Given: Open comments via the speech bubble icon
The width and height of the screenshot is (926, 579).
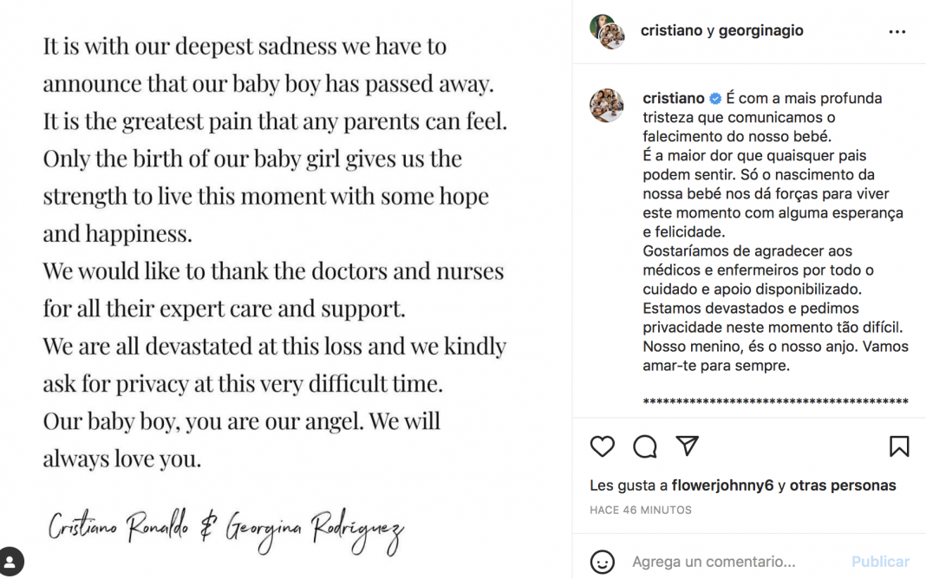Looking at the screenshot, I should 645,446.
